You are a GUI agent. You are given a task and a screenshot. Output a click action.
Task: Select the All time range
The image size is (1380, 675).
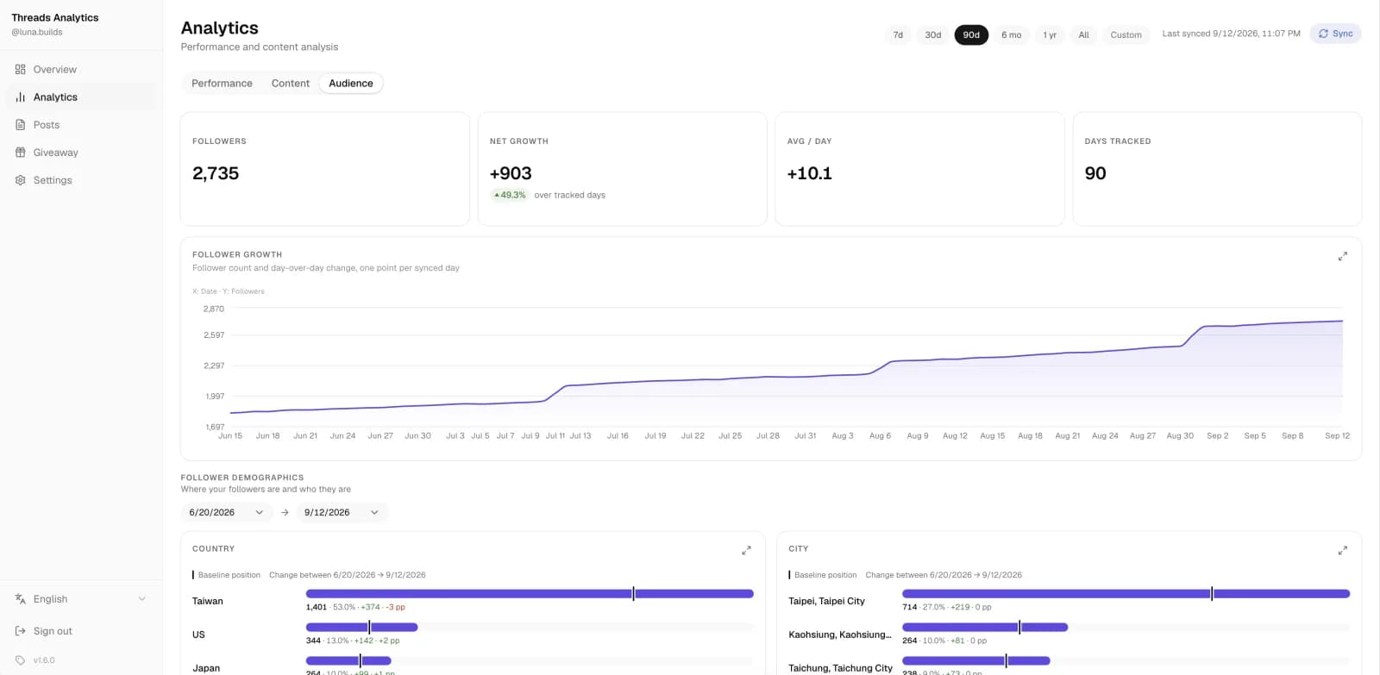coord(1083,34)
